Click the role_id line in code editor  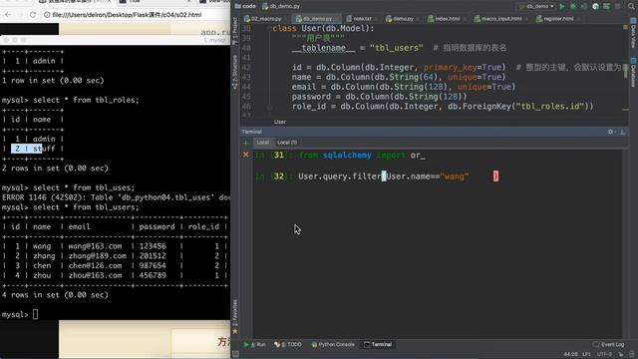point(443,107)
